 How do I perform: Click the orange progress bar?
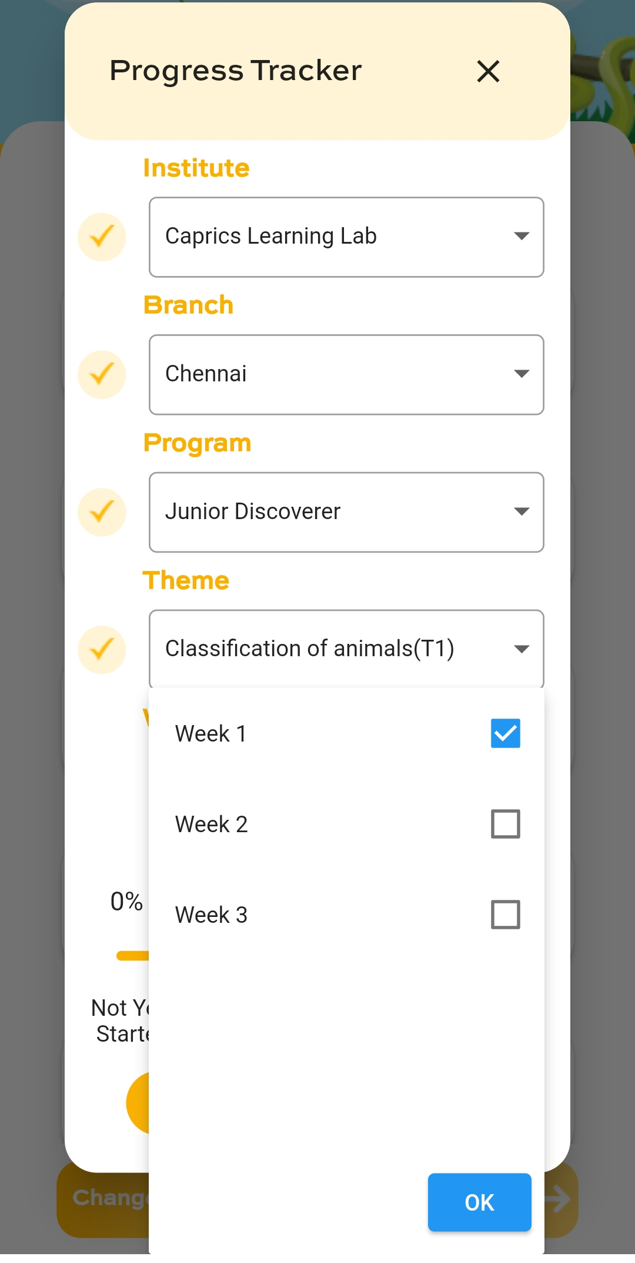[x=133, y=956]
